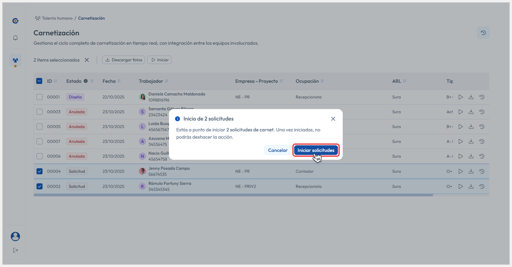Uncheck the box for row 00004

pos(40,171)
